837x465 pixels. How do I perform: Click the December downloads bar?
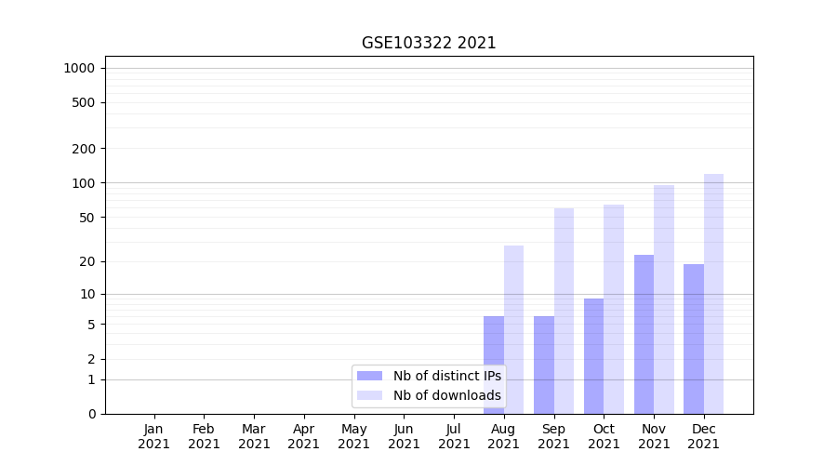coord(713,294)
